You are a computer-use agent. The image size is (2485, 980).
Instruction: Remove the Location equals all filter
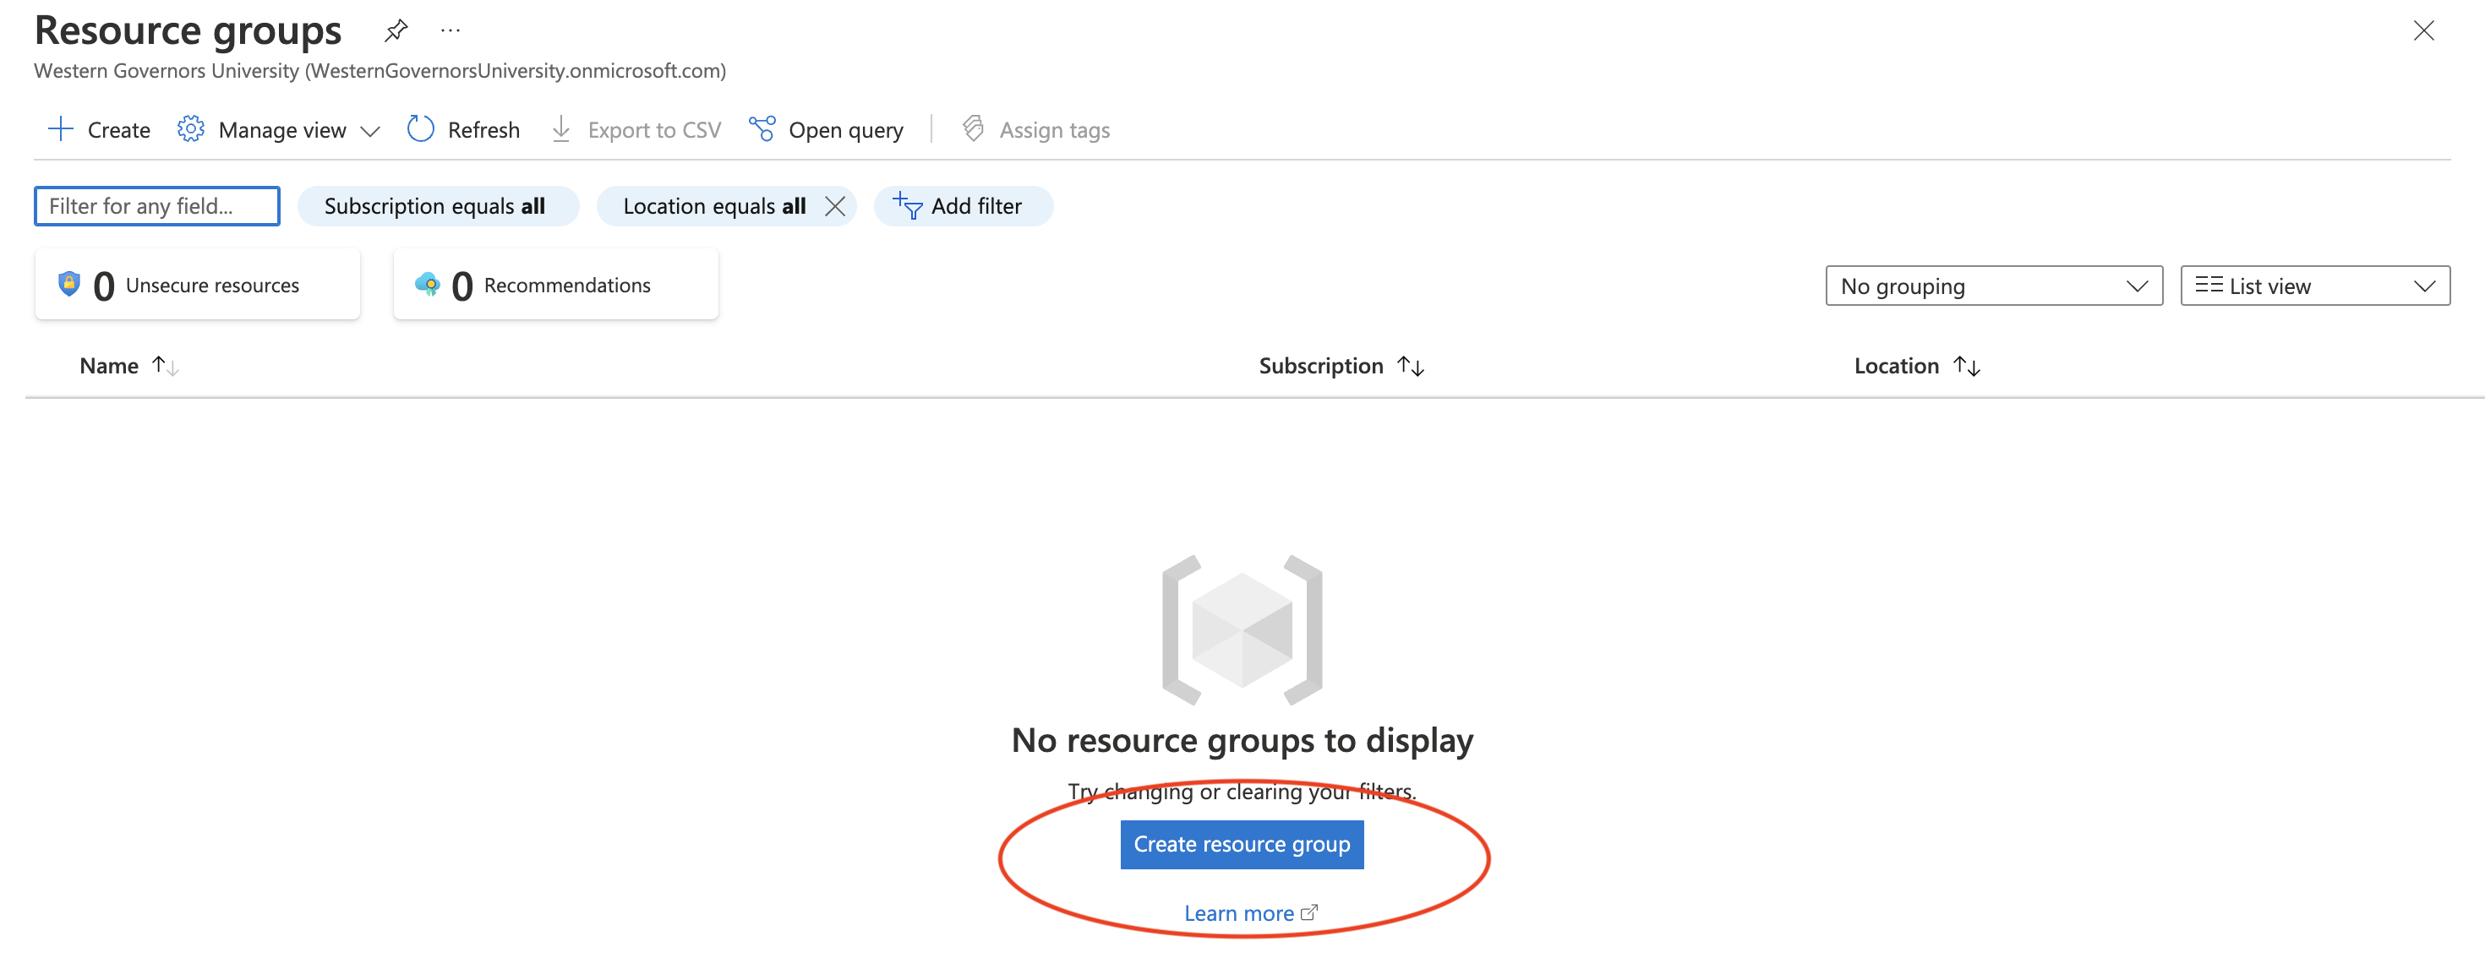point(835,205)
